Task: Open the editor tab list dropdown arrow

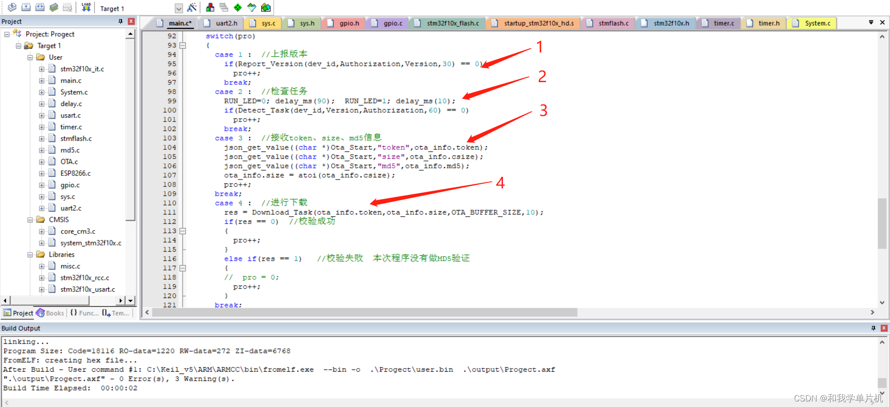Action: pyautogui.click(x=871, y=22)
